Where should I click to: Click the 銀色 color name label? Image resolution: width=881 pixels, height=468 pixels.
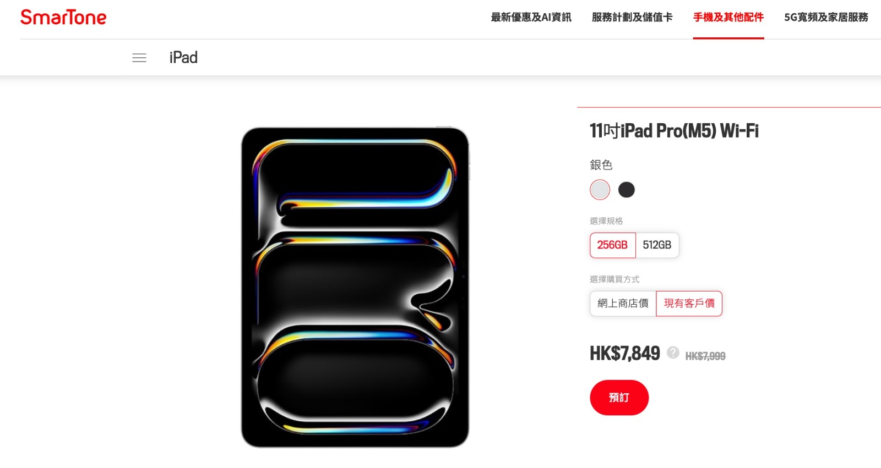(x=601, y=165)
